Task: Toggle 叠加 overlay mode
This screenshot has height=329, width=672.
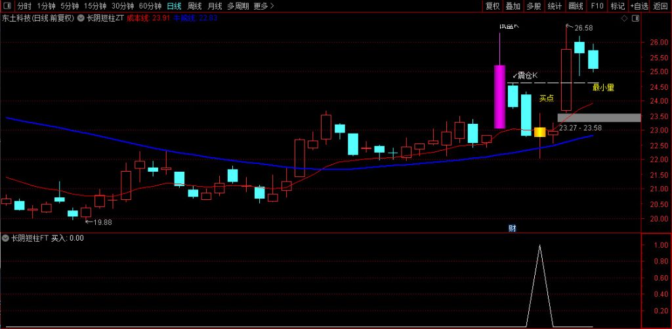Action: tap(513, 6)
